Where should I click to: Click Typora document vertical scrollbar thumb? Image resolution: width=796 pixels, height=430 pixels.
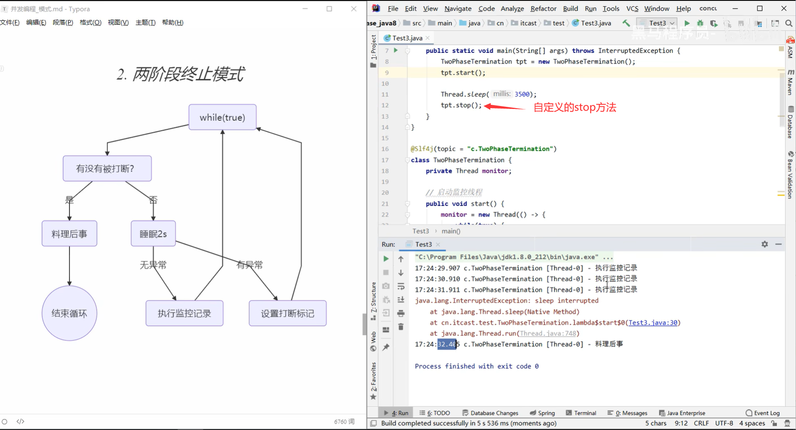pos(365,324)
